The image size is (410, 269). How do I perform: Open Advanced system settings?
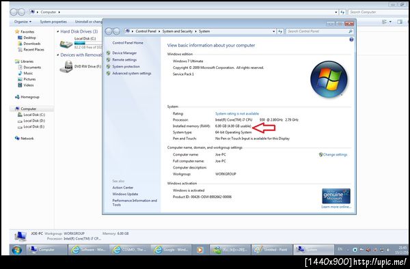(132, 73)
